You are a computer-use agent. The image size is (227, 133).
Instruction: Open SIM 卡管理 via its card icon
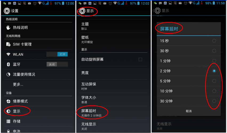[8, 44]
